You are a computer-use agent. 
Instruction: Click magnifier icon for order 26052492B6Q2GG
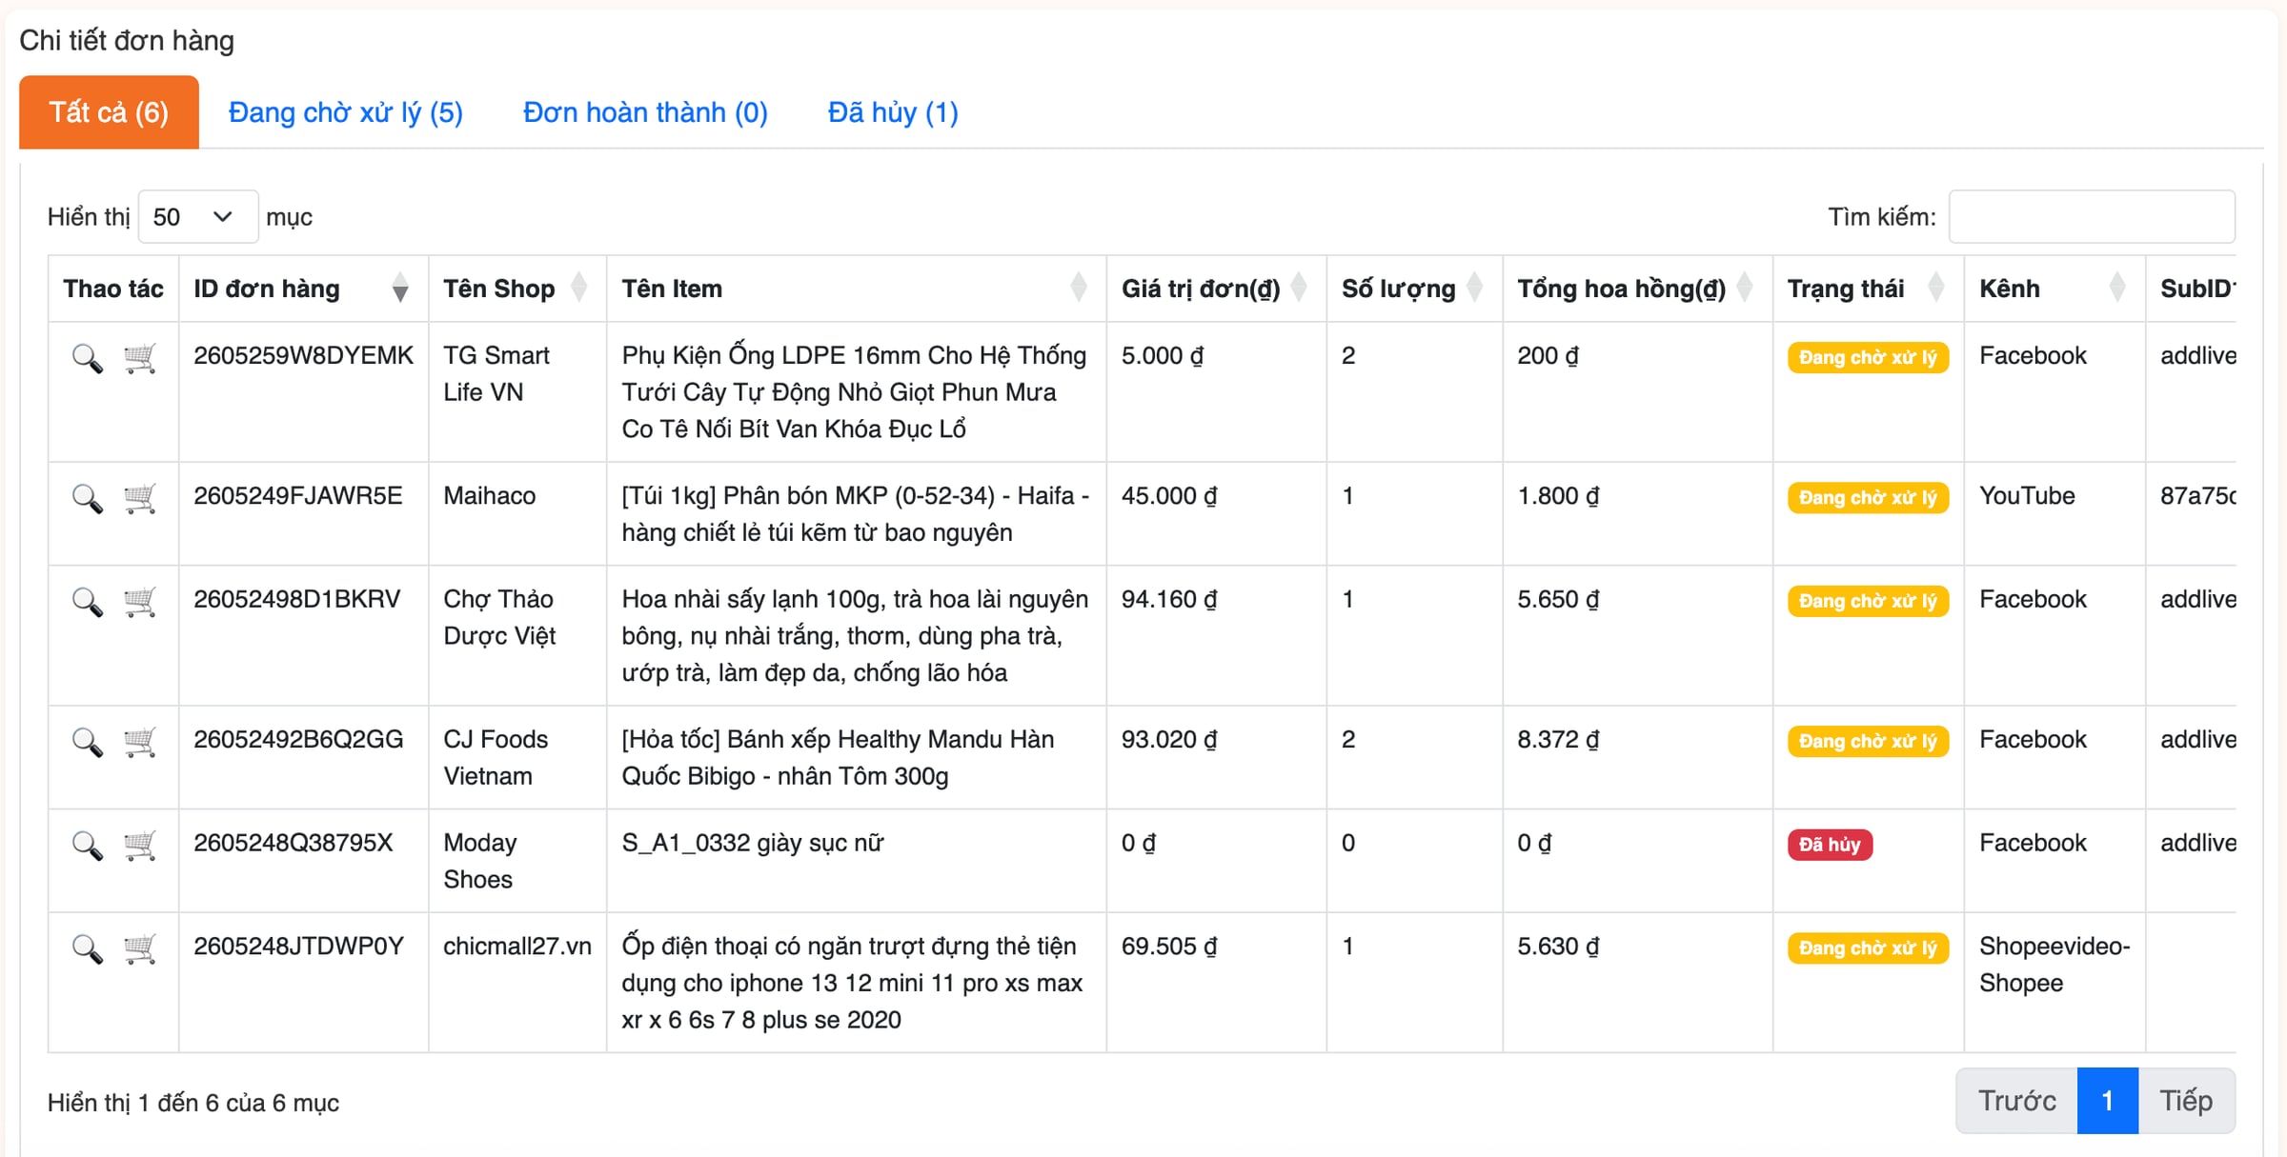point(87,743)
